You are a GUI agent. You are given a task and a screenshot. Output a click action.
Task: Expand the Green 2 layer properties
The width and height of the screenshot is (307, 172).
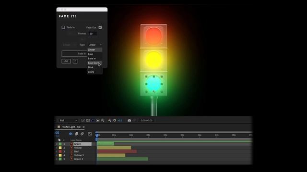tap(57, 159)
